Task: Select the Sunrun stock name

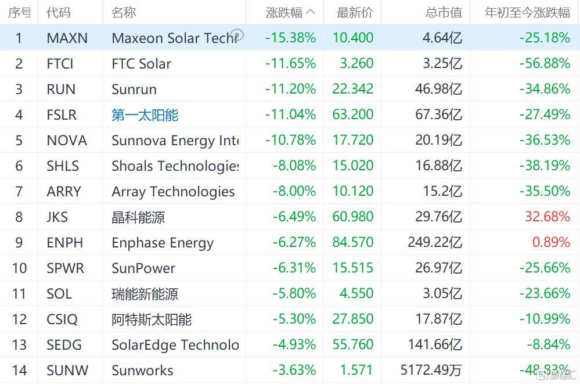Action: click(x=134, y=89)
